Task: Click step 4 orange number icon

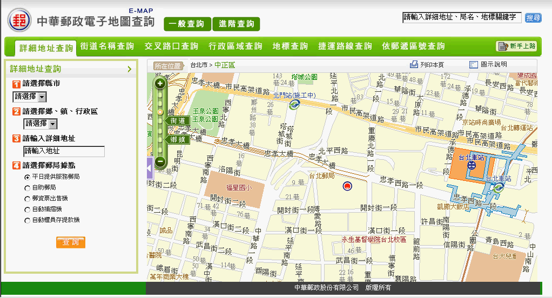Action: (16, 165)
